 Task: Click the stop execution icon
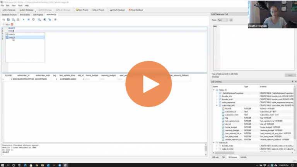click(33, 19)
